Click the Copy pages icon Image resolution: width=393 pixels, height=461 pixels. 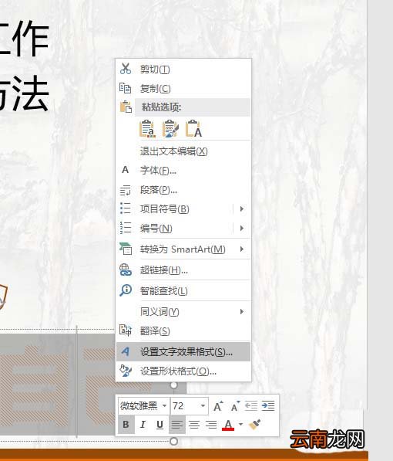[x=126, y=88]
